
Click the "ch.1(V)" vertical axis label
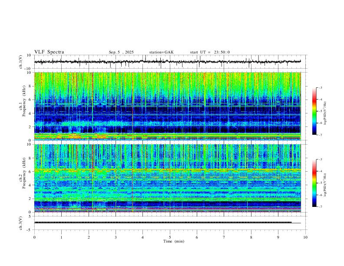pos(21,62)
